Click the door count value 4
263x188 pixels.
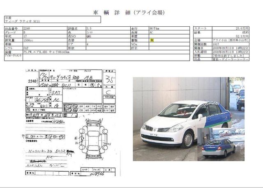tap(88, 44)
